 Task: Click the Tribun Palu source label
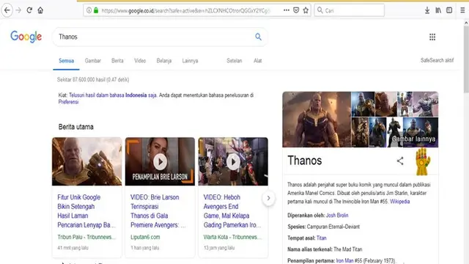click(86, 237)
